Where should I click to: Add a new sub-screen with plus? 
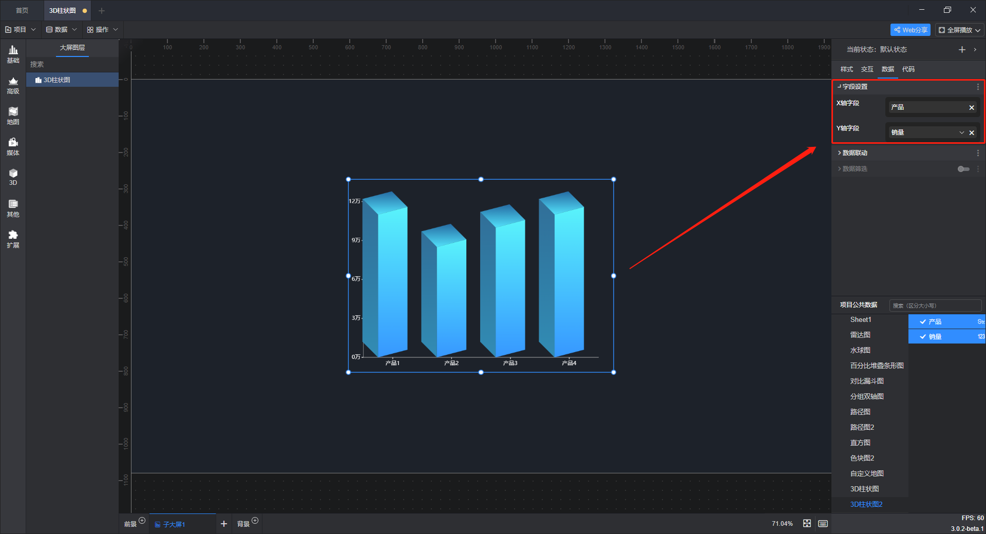click(x=223, y=524)
